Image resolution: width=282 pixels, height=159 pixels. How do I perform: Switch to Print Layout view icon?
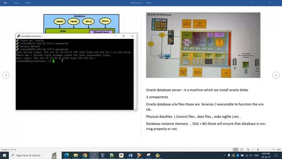coord(242,149)
